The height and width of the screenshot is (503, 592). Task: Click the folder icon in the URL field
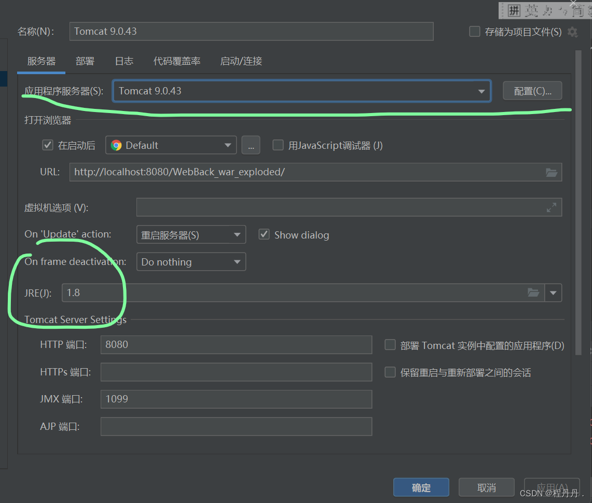coord(551,173)
